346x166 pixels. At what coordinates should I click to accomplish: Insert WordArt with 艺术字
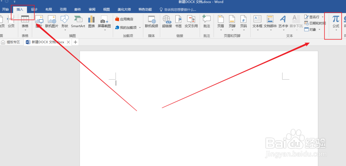pos(283,23)
